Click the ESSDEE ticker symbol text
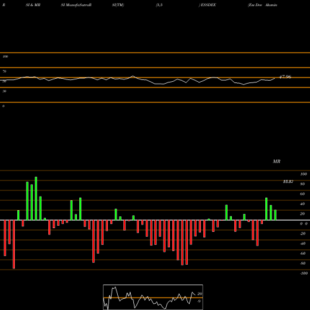 tap(208, 5)
